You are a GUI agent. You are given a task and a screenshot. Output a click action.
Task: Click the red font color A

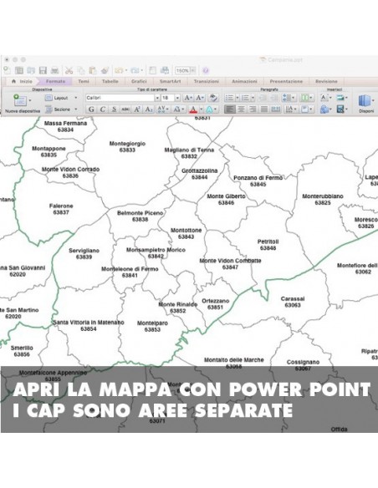[x=193, y=109]
